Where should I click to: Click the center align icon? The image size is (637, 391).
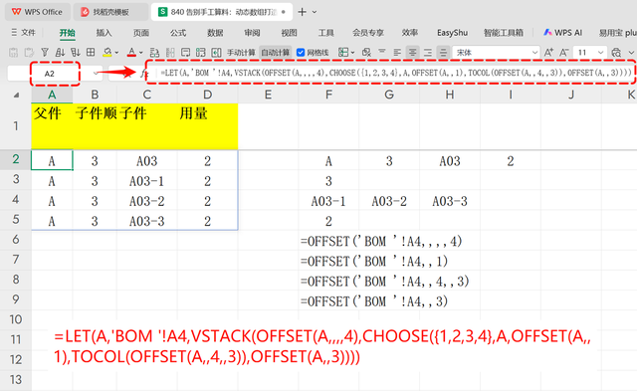pyautogui.click(x=412, y=53)
